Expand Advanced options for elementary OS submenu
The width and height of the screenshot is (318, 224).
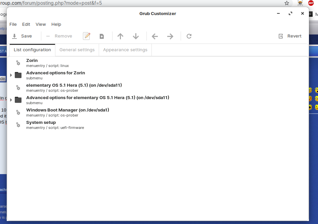[11, 100]
